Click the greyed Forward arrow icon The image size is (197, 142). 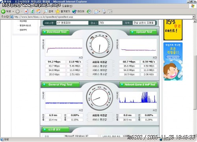pos(17,12)
